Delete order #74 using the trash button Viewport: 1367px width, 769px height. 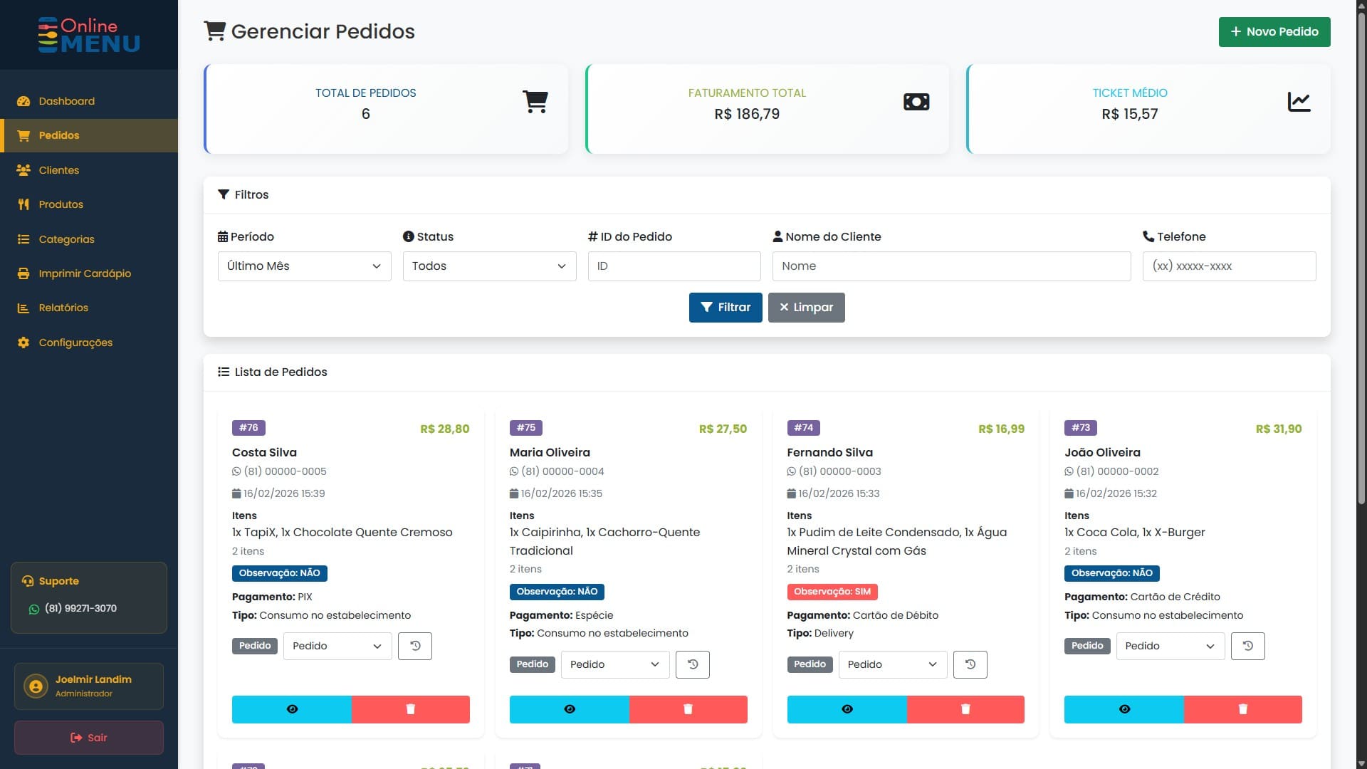pos(965,708)
